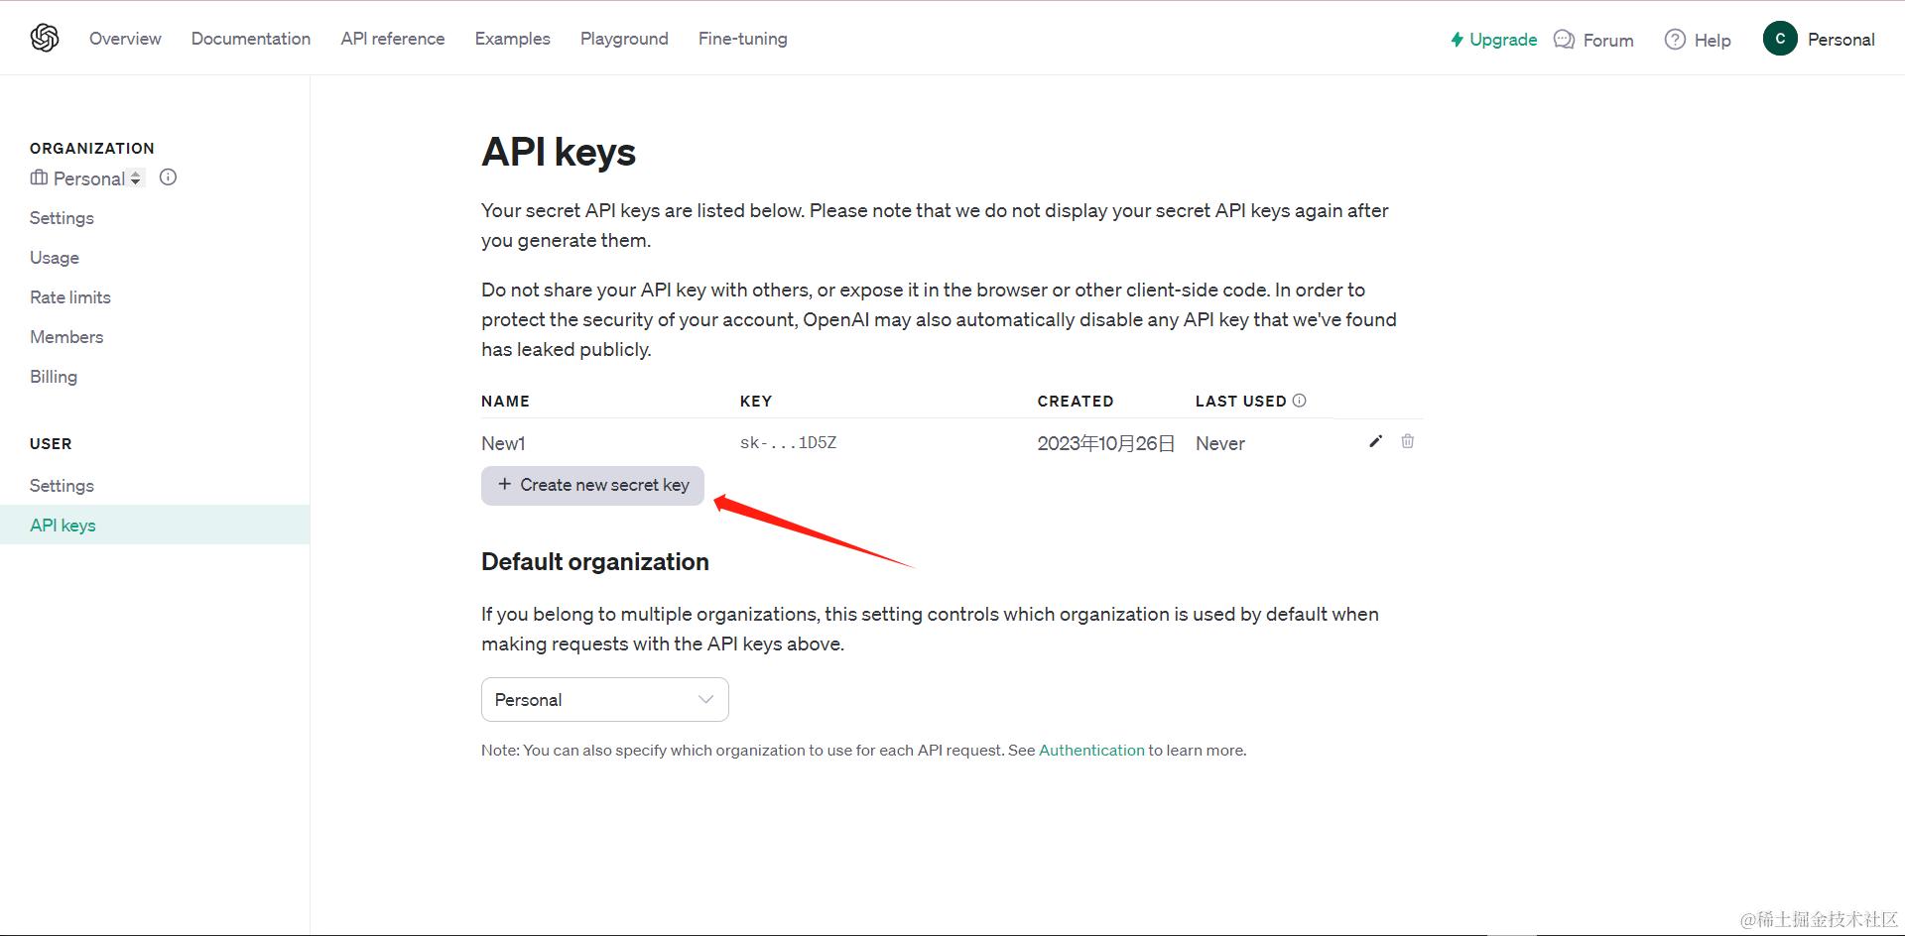This screenshot has height=936, width=1905.
Task: Click Create new secret key button
Action: [592, 485]
